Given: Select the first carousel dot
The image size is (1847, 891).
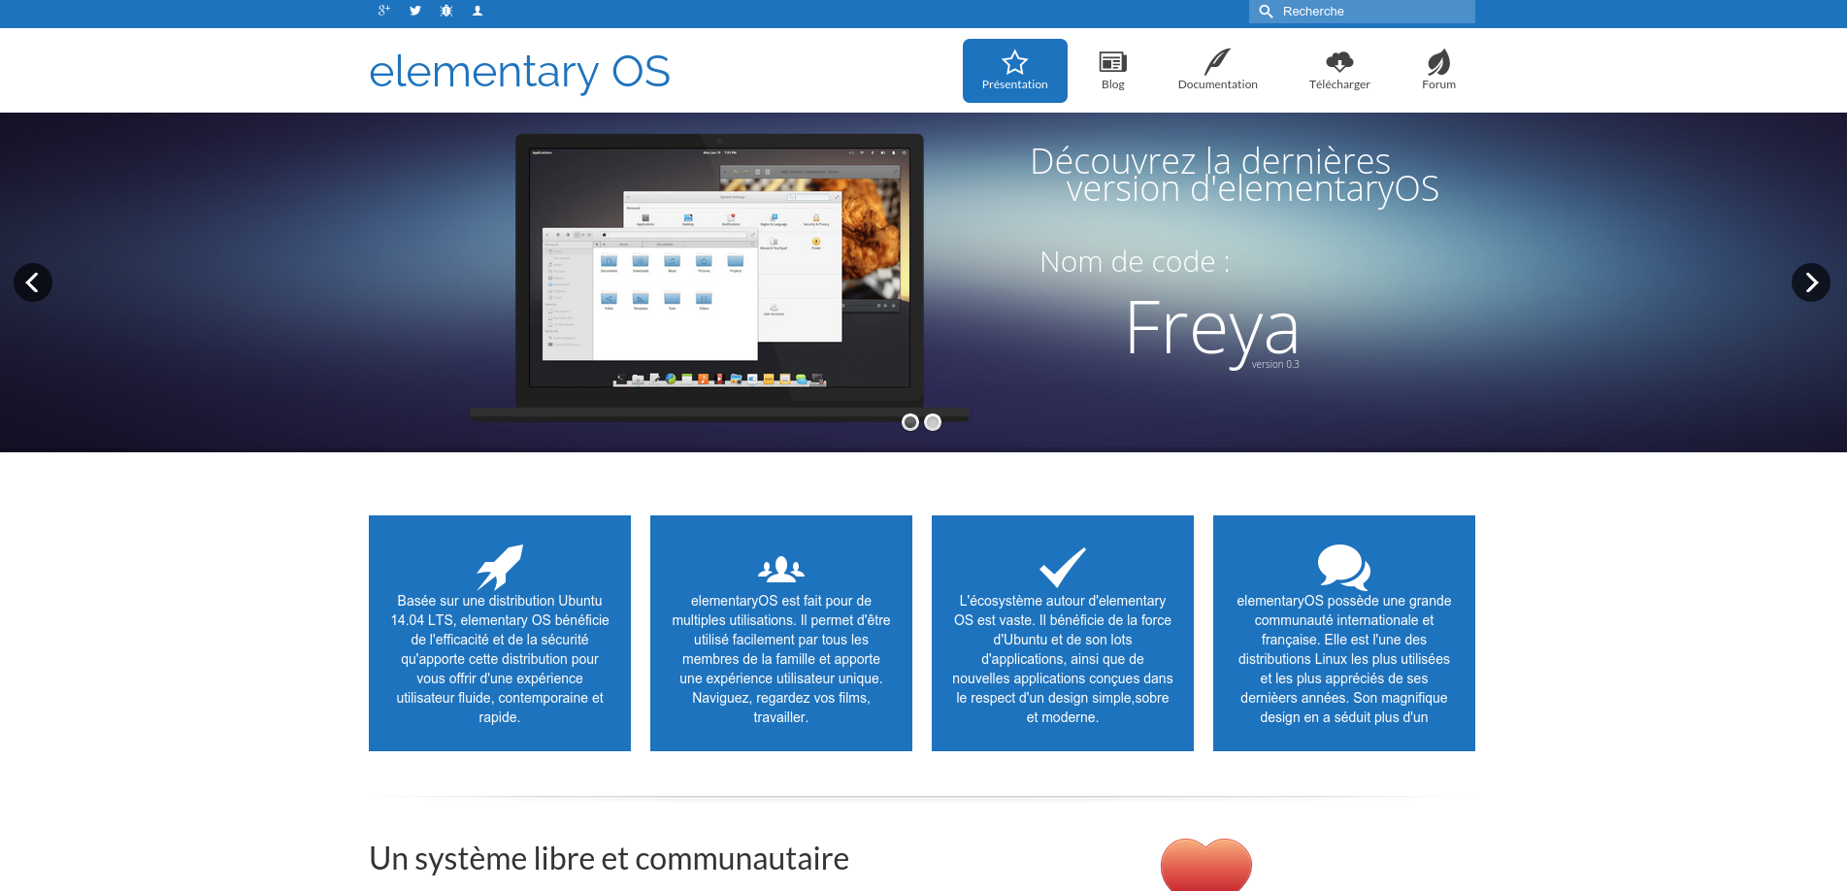Looking at the screenshot, I should pos(910,422).
